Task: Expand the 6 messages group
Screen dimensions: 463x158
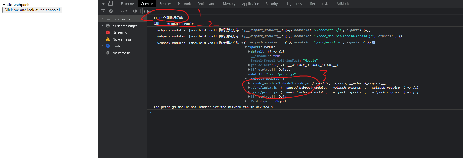Action: point(102,19)
